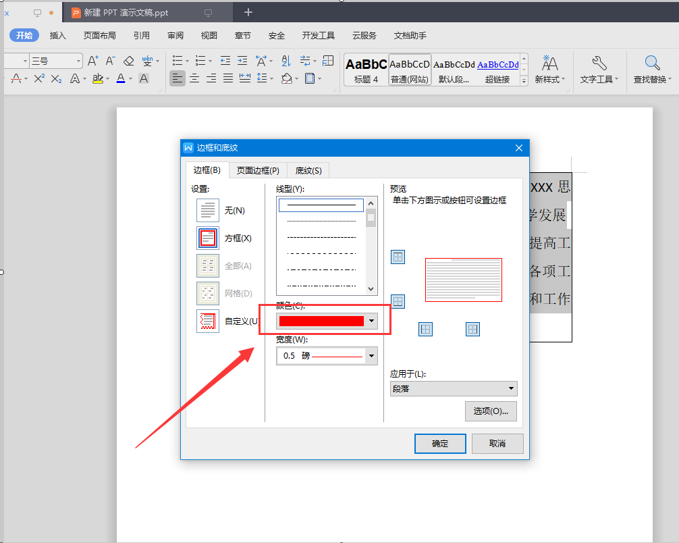Click the 确定 confirm button
679x543 pixels.
440,443
